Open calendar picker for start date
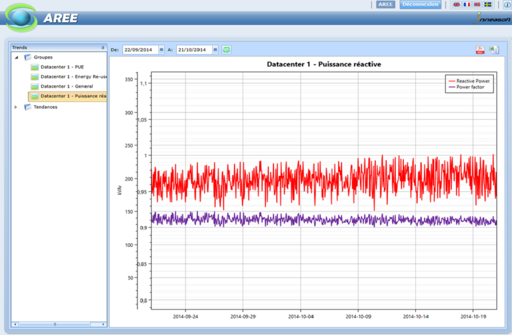 [161, 50]
